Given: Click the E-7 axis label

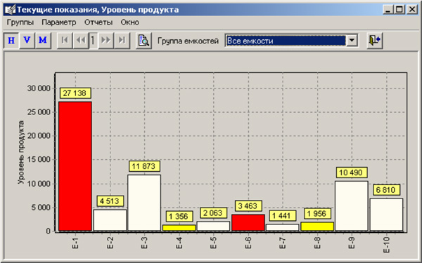Looking at the screenshot, I should pyautogui.click(x=283, y=243).
